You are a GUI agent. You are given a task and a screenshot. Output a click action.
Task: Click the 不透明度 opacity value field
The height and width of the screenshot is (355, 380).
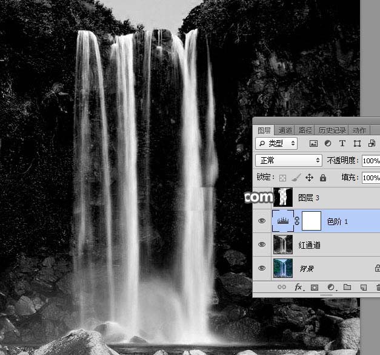[370, 161]
